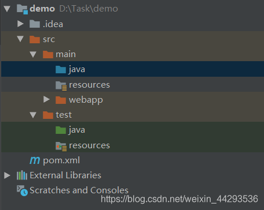
Task: Select the External Libraries label
Action: [65, 175]
